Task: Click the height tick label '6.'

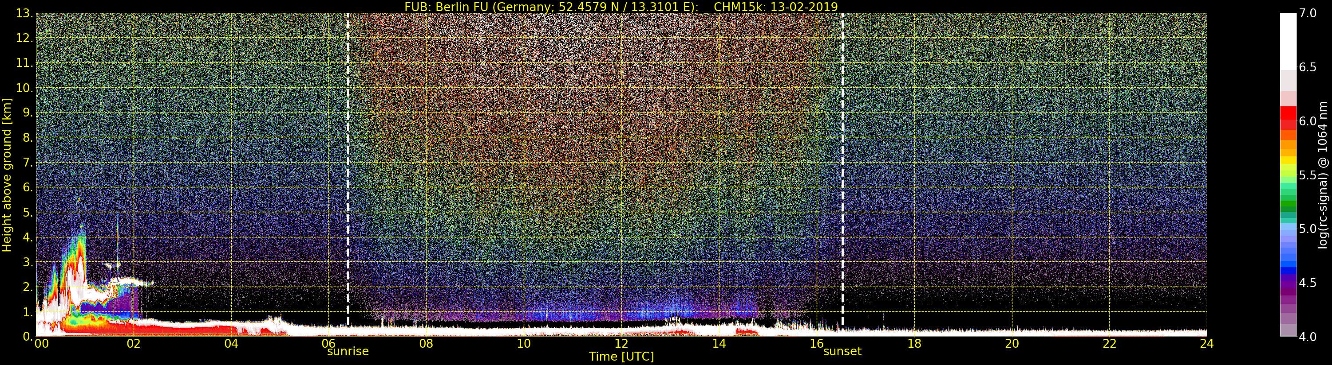Action: tap(28, 187)
